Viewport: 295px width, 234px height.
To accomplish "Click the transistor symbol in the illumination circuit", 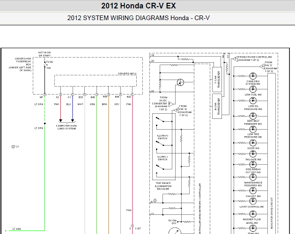I will tap(180, 82).
